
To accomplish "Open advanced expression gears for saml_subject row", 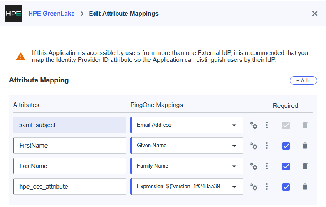I will point(254,125).
